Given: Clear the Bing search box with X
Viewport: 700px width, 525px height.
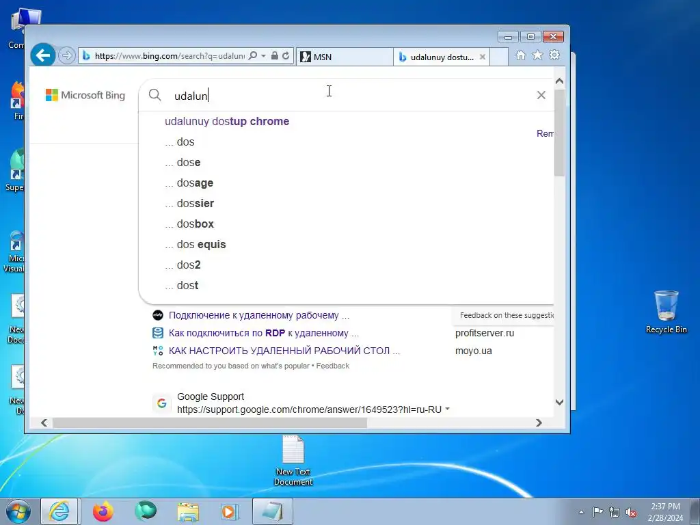Looking at the screenshot, I should 541,95.
